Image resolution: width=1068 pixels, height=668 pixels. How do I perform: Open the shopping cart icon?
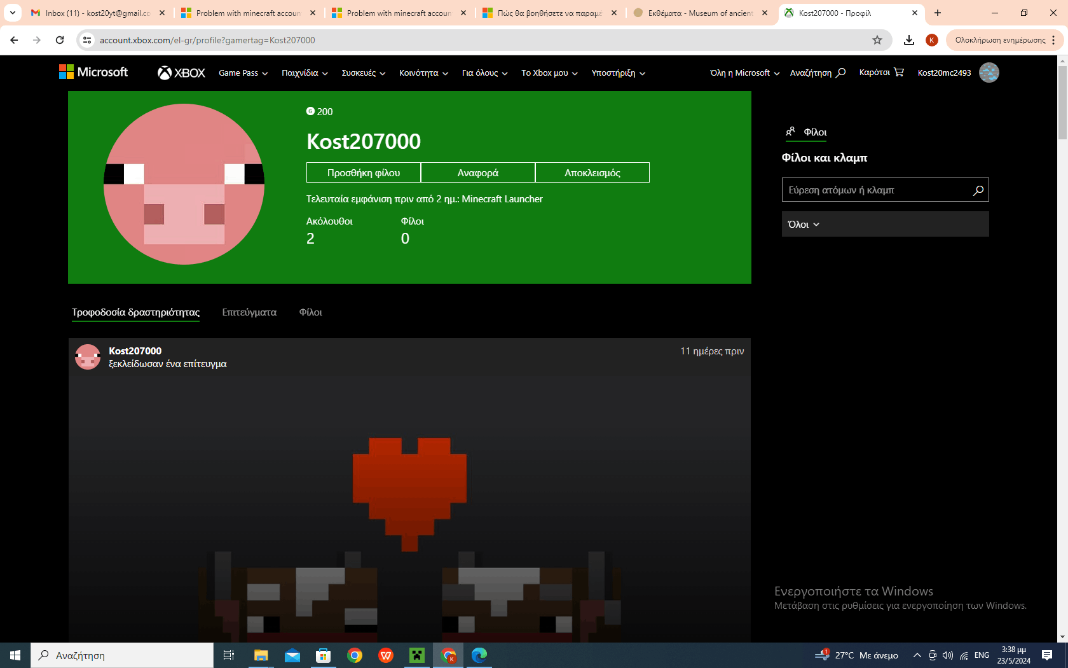click(899, 73)
